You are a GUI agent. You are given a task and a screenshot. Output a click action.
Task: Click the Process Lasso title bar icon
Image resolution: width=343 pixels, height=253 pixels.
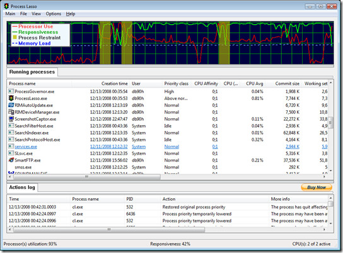pyautogui.click(x=6, y=6)
